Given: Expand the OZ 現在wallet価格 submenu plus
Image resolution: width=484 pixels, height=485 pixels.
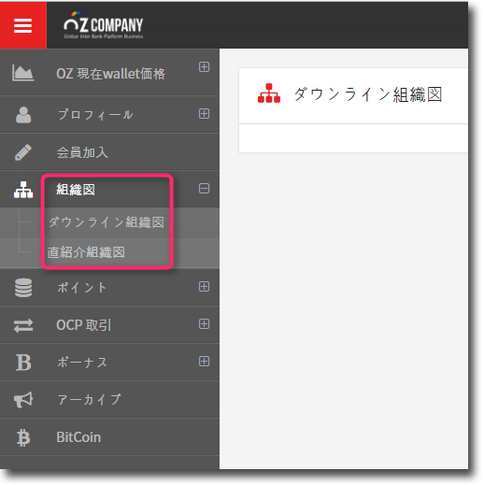Looking at the screenshot, I should tap(204, 66).
